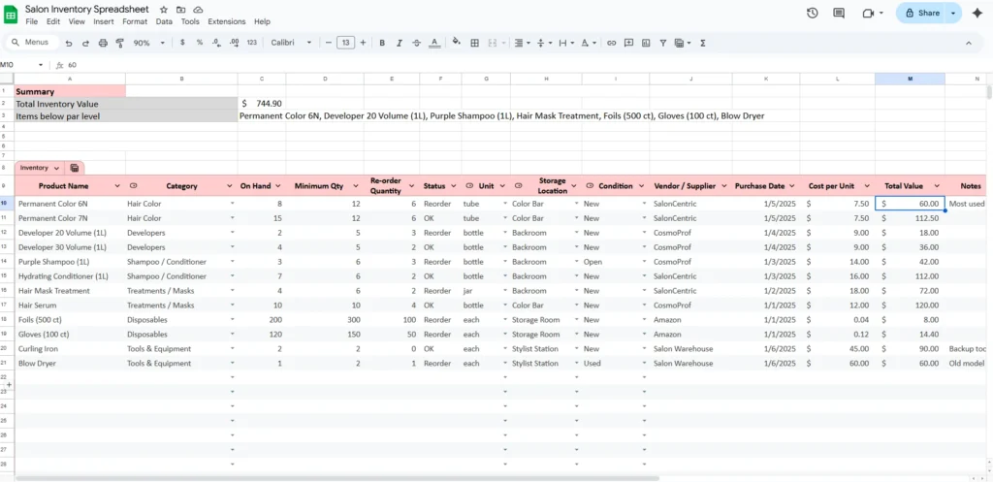
Task: Open the Format menu
Action: pos(135,21)
